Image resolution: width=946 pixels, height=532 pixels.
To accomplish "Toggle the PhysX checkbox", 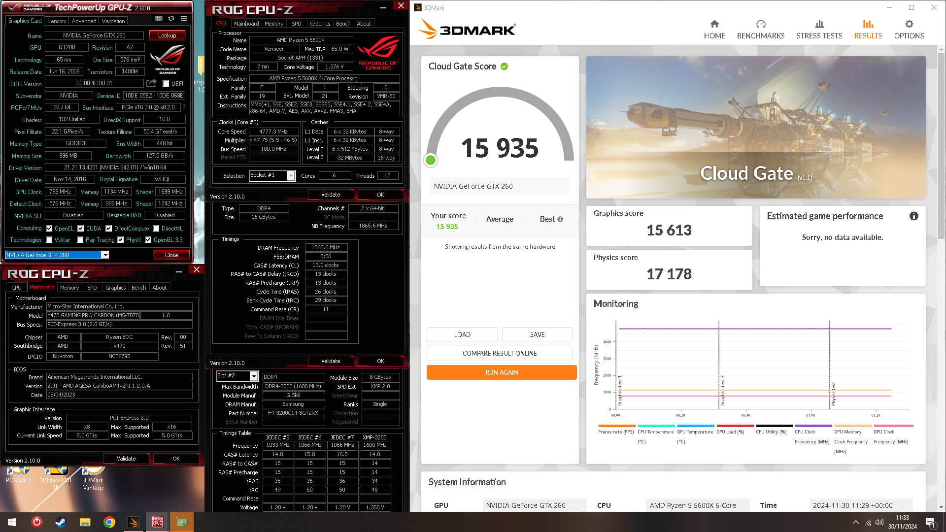I will point(120,240).
